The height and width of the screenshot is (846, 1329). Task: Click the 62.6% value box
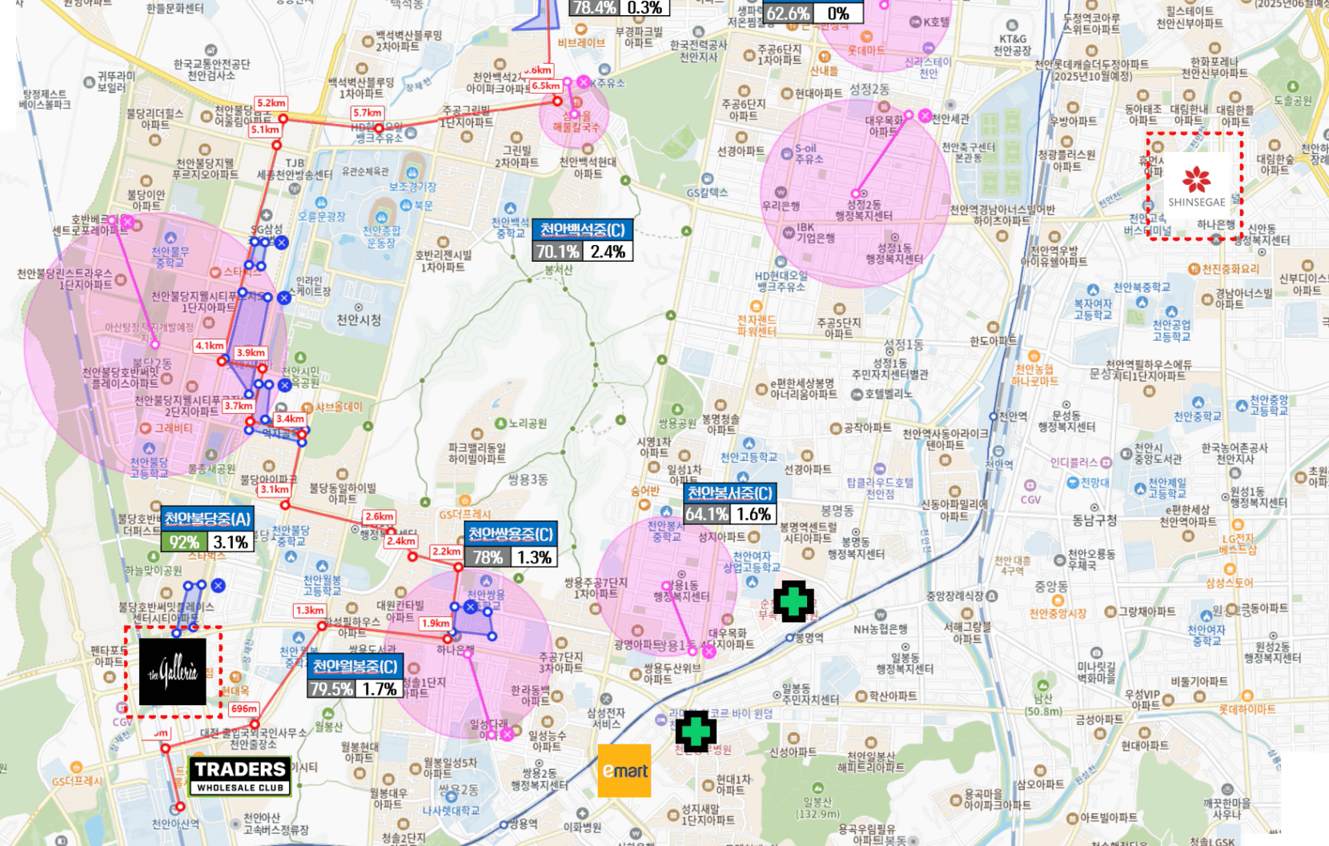(x=787, y=13)
